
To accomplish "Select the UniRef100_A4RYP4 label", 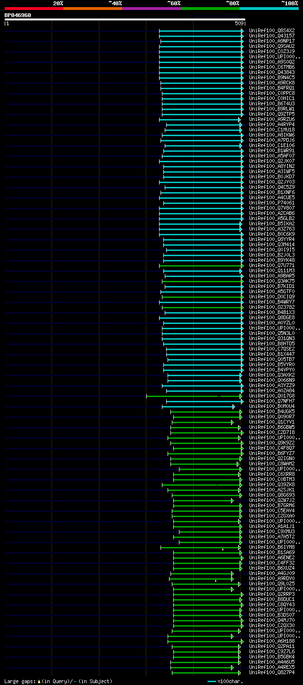I will 272,124.
